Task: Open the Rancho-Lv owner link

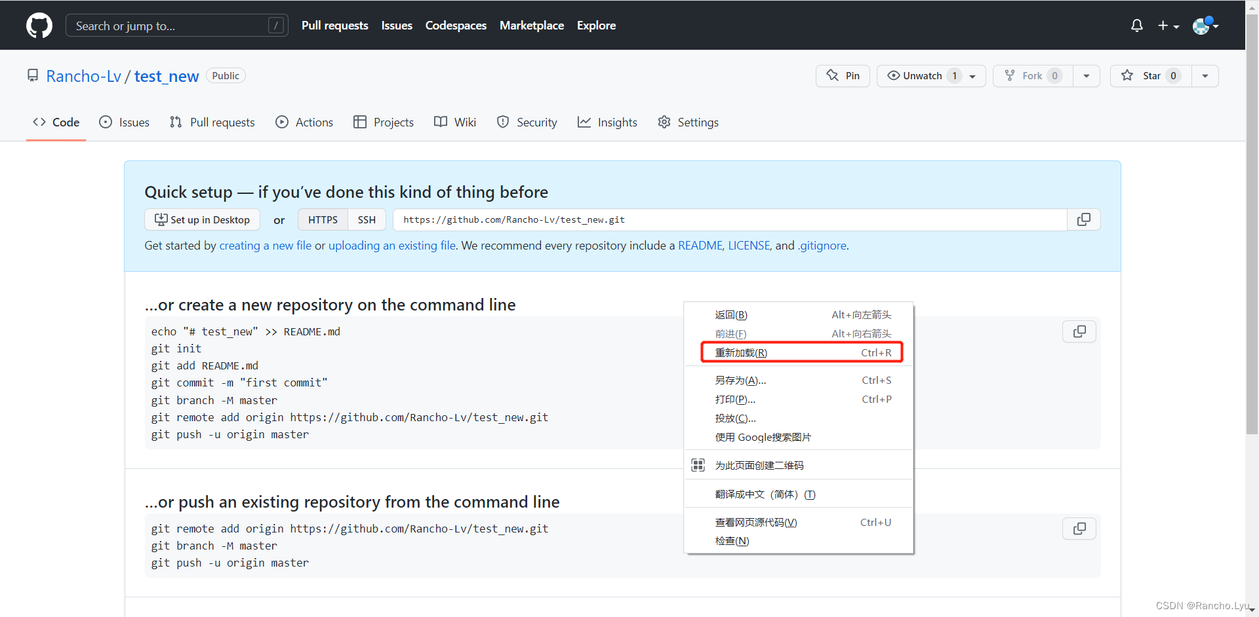Action: pos(83,77)
